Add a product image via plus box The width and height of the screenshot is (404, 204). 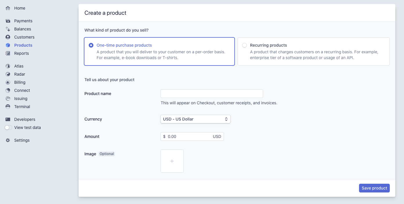[x=172, y=161]
